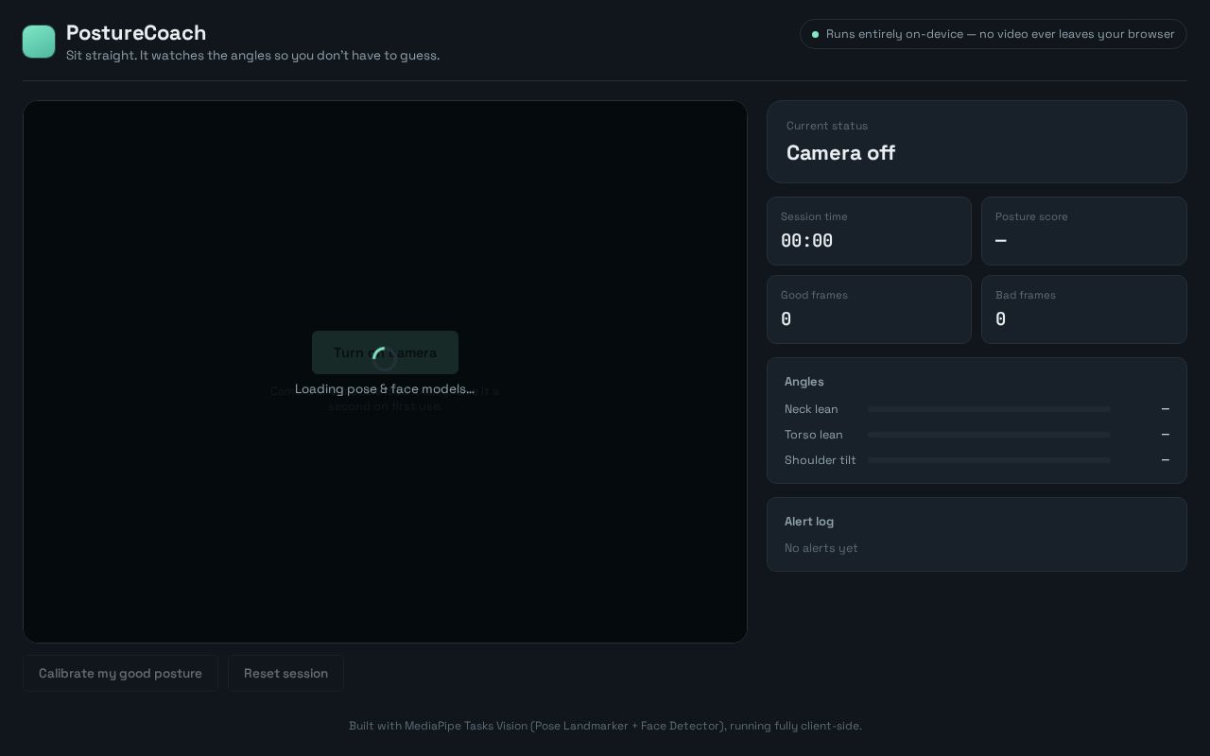Click the loading spinner in the camera view
This screenshot has width=1210, height=756.
point(384,358)
